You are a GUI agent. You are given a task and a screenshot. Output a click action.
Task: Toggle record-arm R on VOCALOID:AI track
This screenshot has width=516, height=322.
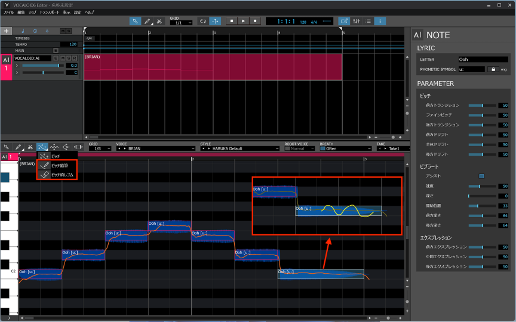(75, 58)
